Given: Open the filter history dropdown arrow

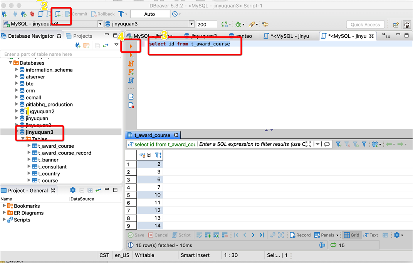Looking at the screenshot, I should coord(318,144).
